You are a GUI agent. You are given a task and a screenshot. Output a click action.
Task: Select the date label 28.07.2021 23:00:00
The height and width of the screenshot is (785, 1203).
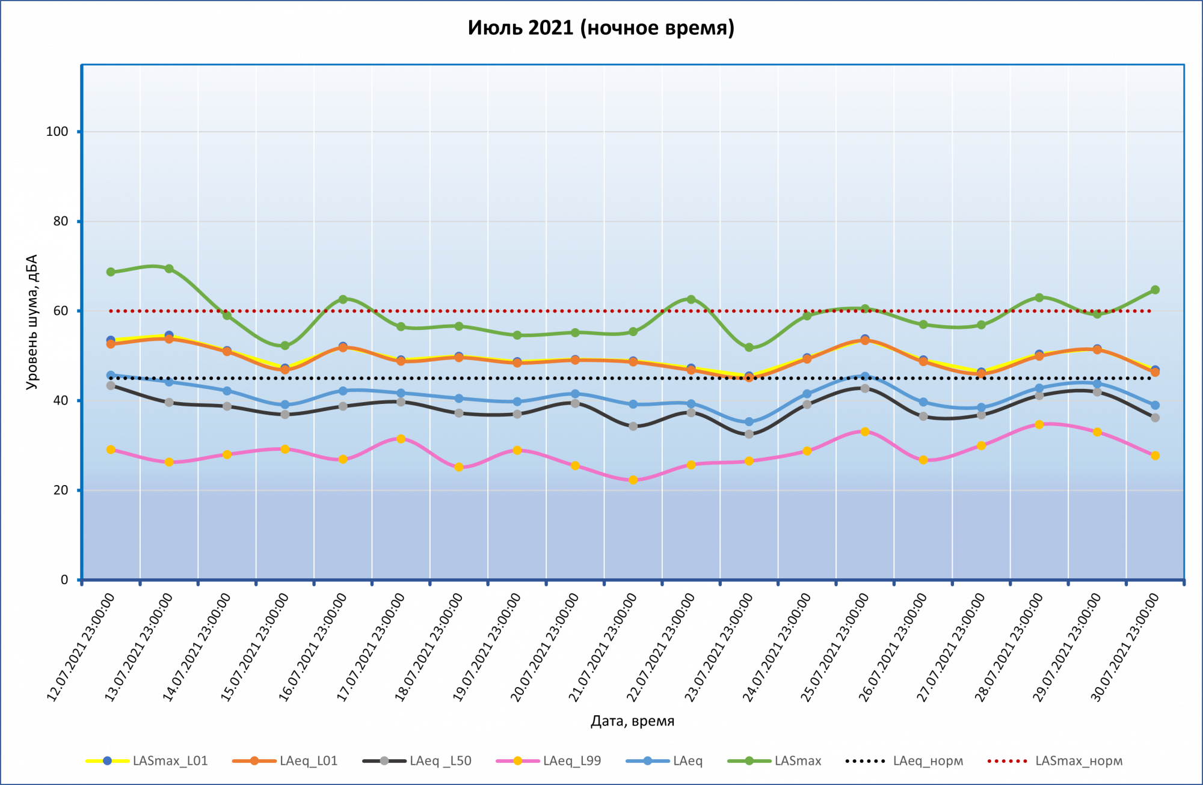(1008, 647)
